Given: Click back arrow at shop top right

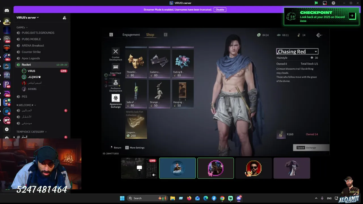Looking at the screenshot, I should 319,35.
